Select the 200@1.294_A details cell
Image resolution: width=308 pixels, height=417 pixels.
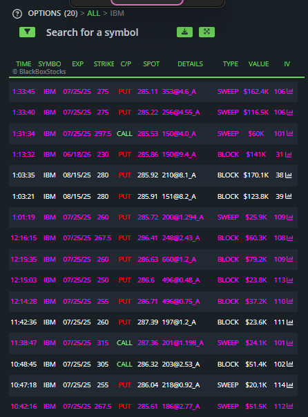click(x=183, y=217)
